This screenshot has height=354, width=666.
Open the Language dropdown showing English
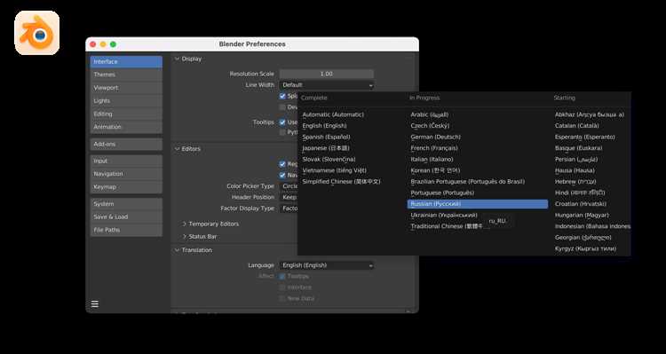click(x=327, y=265)
